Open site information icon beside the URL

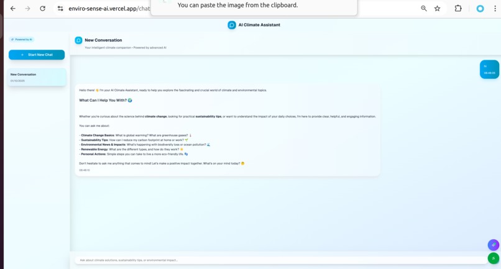coord(60,9)
